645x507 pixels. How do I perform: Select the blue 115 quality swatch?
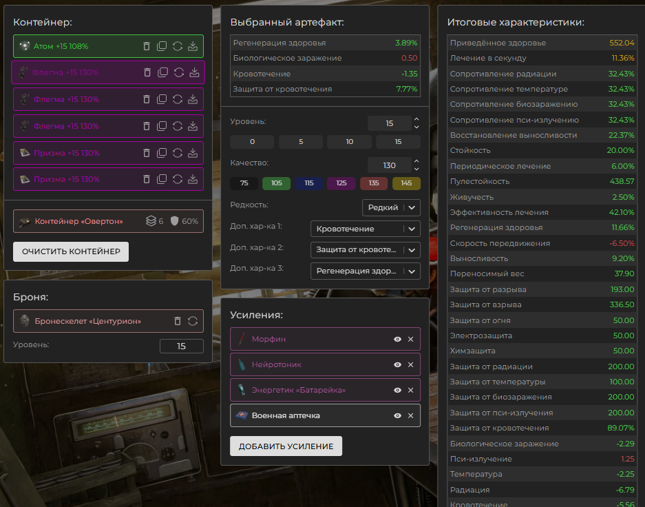[309, 183]
